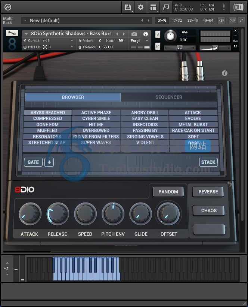Viewport: 248px width, 307px height.
Task: Click the minimized view window icon
Action: coord(166,7)
